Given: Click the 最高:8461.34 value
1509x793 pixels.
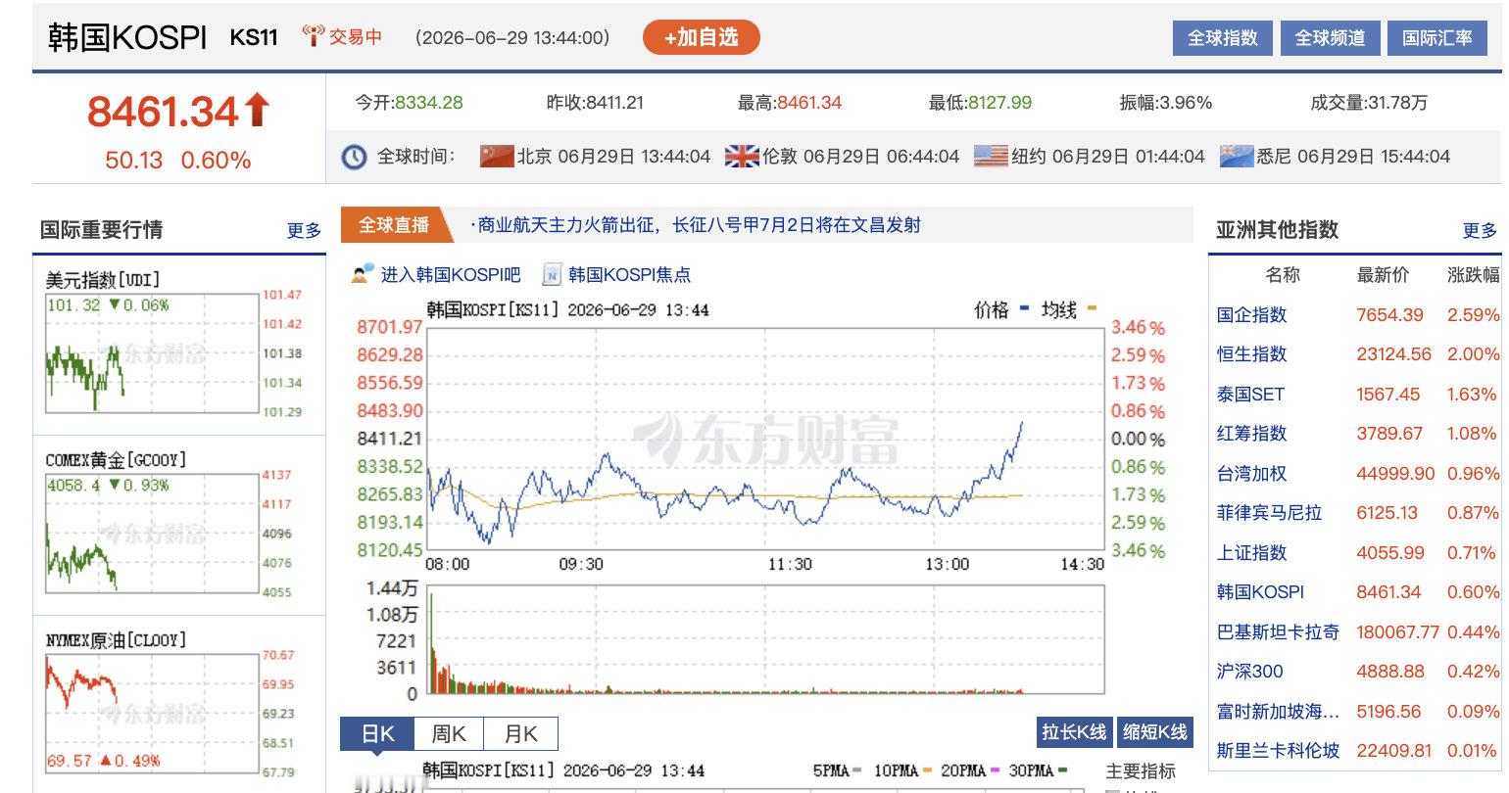Looking at the screenshot, I should pos(790,102).
